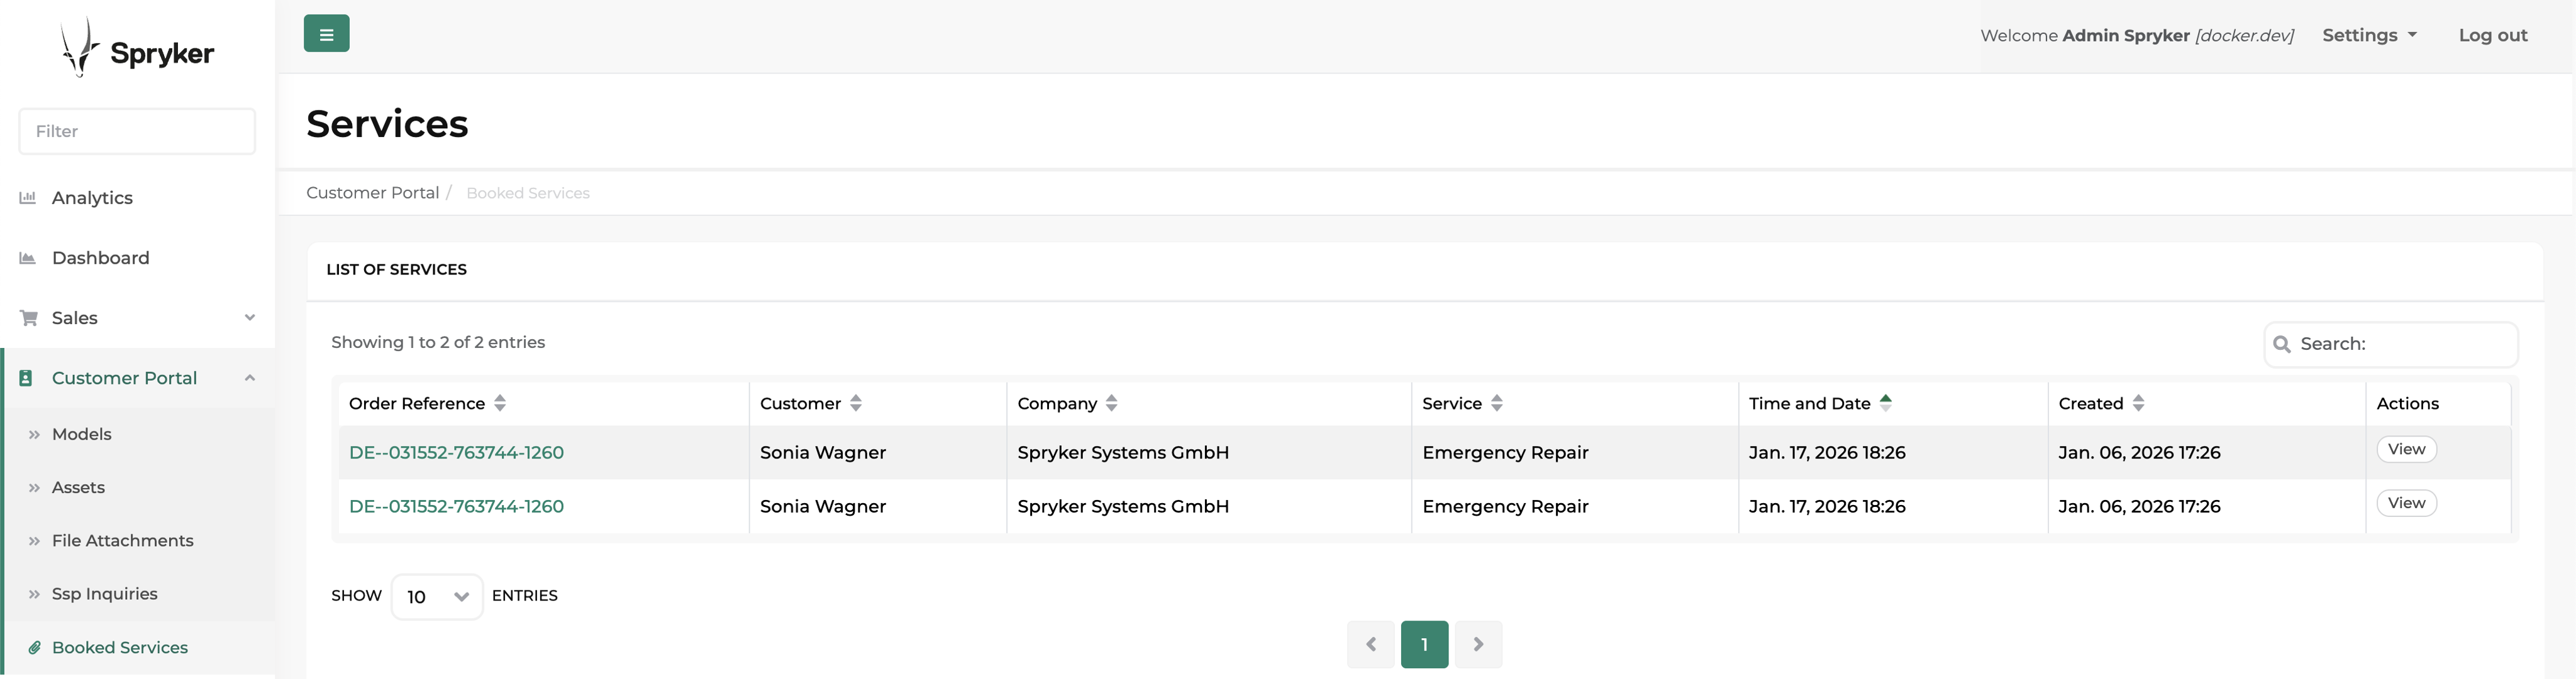Sort by Time and Date arrows
Screen dimensions: 2576x679
pos(1885,403)
